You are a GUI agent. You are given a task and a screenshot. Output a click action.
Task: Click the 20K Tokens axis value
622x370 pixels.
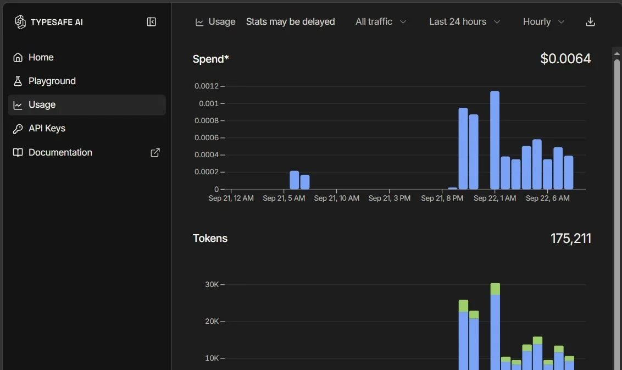212,321
